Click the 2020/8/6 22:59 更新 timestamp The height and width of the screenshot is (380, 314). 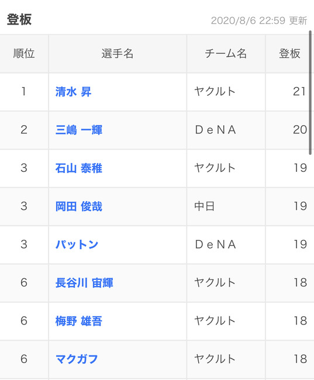259,20
